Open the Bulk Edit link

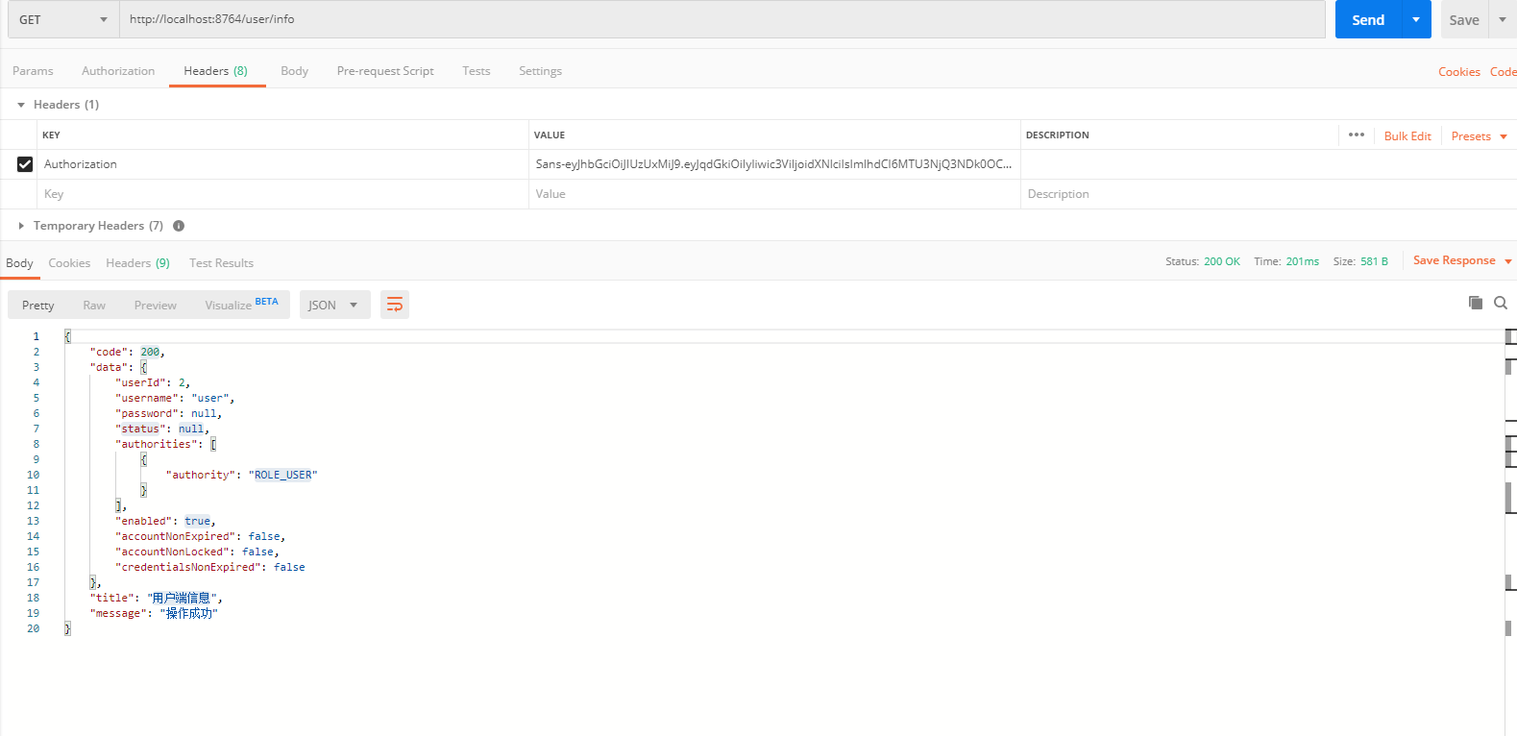tap(1407, 136)
